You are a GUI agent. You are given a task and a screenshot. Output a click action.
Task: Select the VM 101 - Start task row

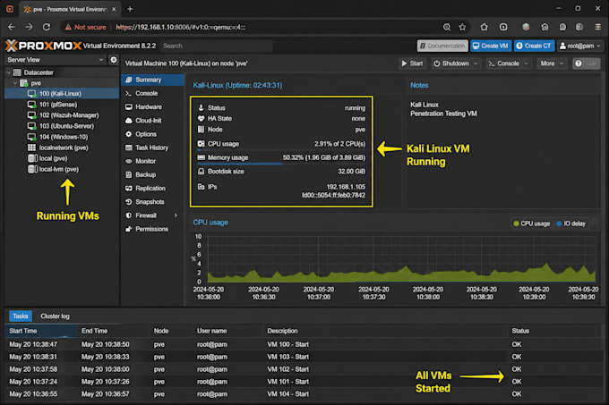304,382
